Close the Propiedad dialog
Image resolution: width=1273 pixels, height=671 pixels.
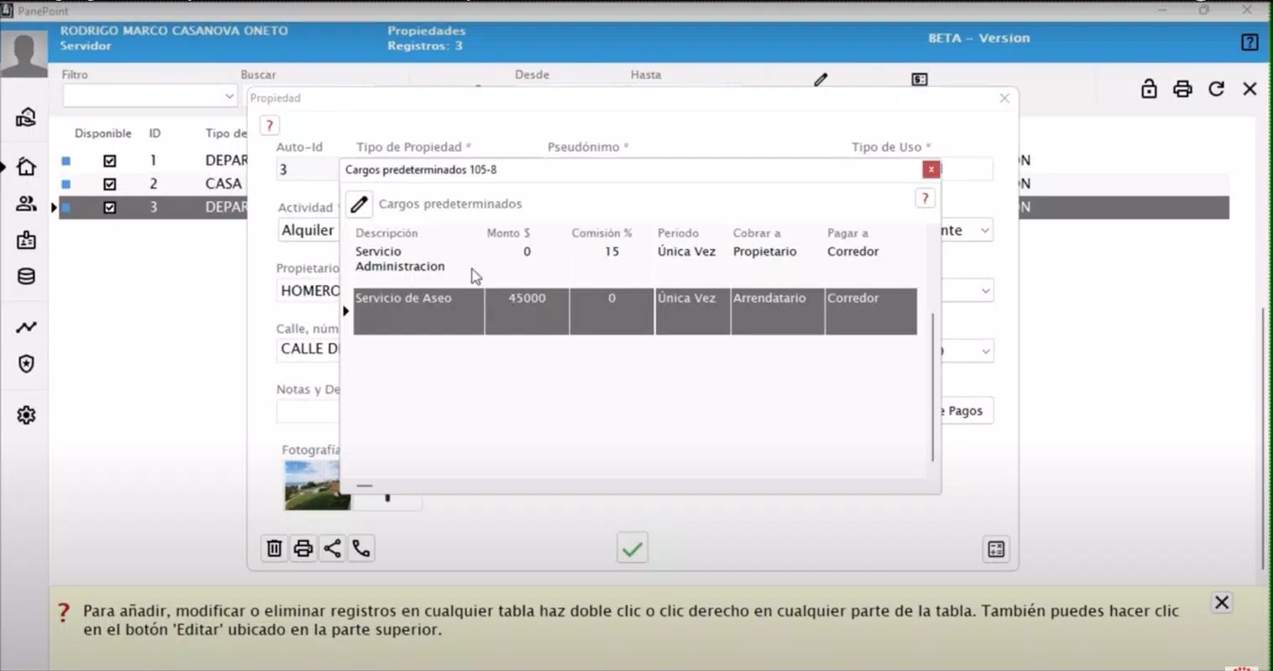point(1004,98)
